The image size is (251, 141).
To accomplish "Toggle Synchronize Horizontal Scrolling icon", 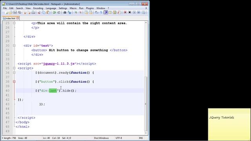I will (x=91, y=13).
